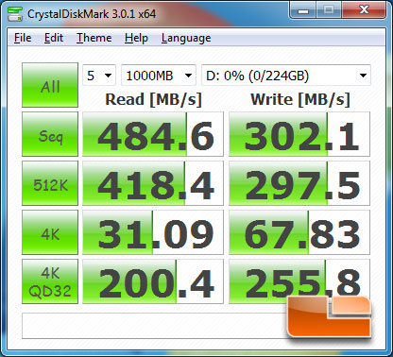393x357 pixels.
Task: Expand the test size dropdown showing 1000MB
Action: pos(159,76)
